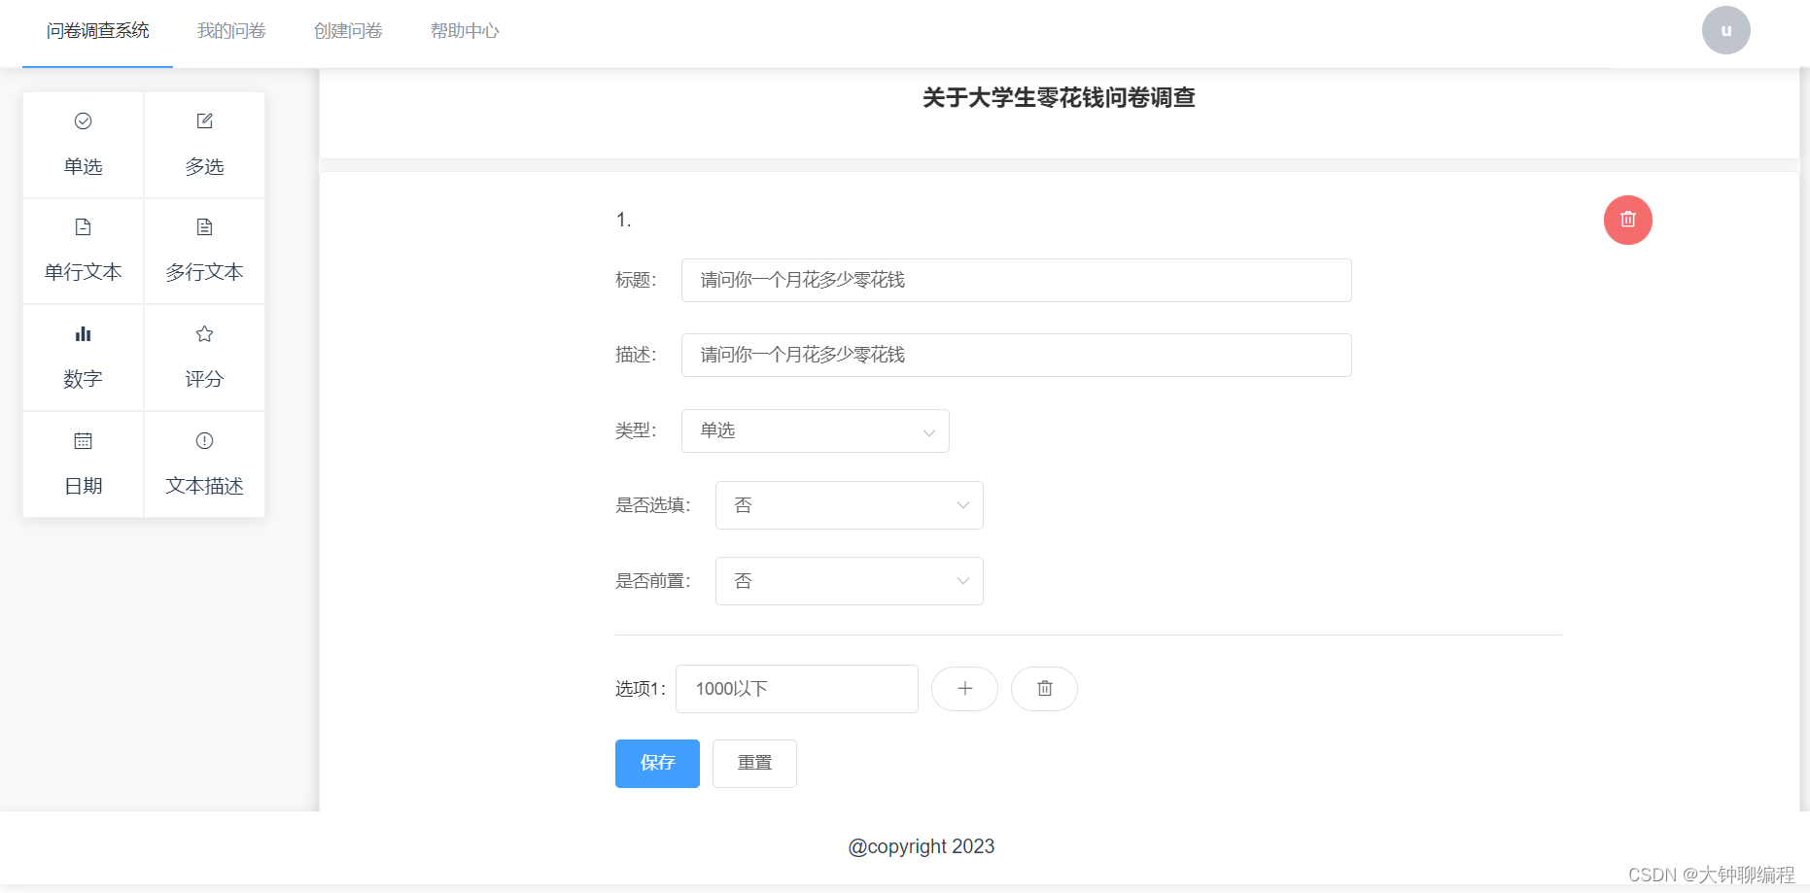1810x893 pixels.
Task: Open the user avatar 'u' menu
Action: (x=1726, y=30)
